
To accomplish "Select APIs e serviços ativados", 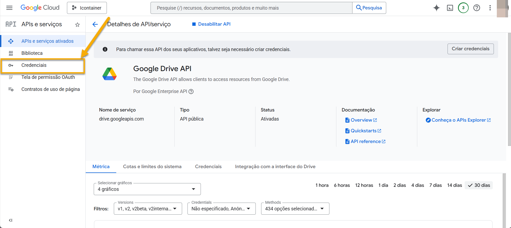I will (43, 41).
